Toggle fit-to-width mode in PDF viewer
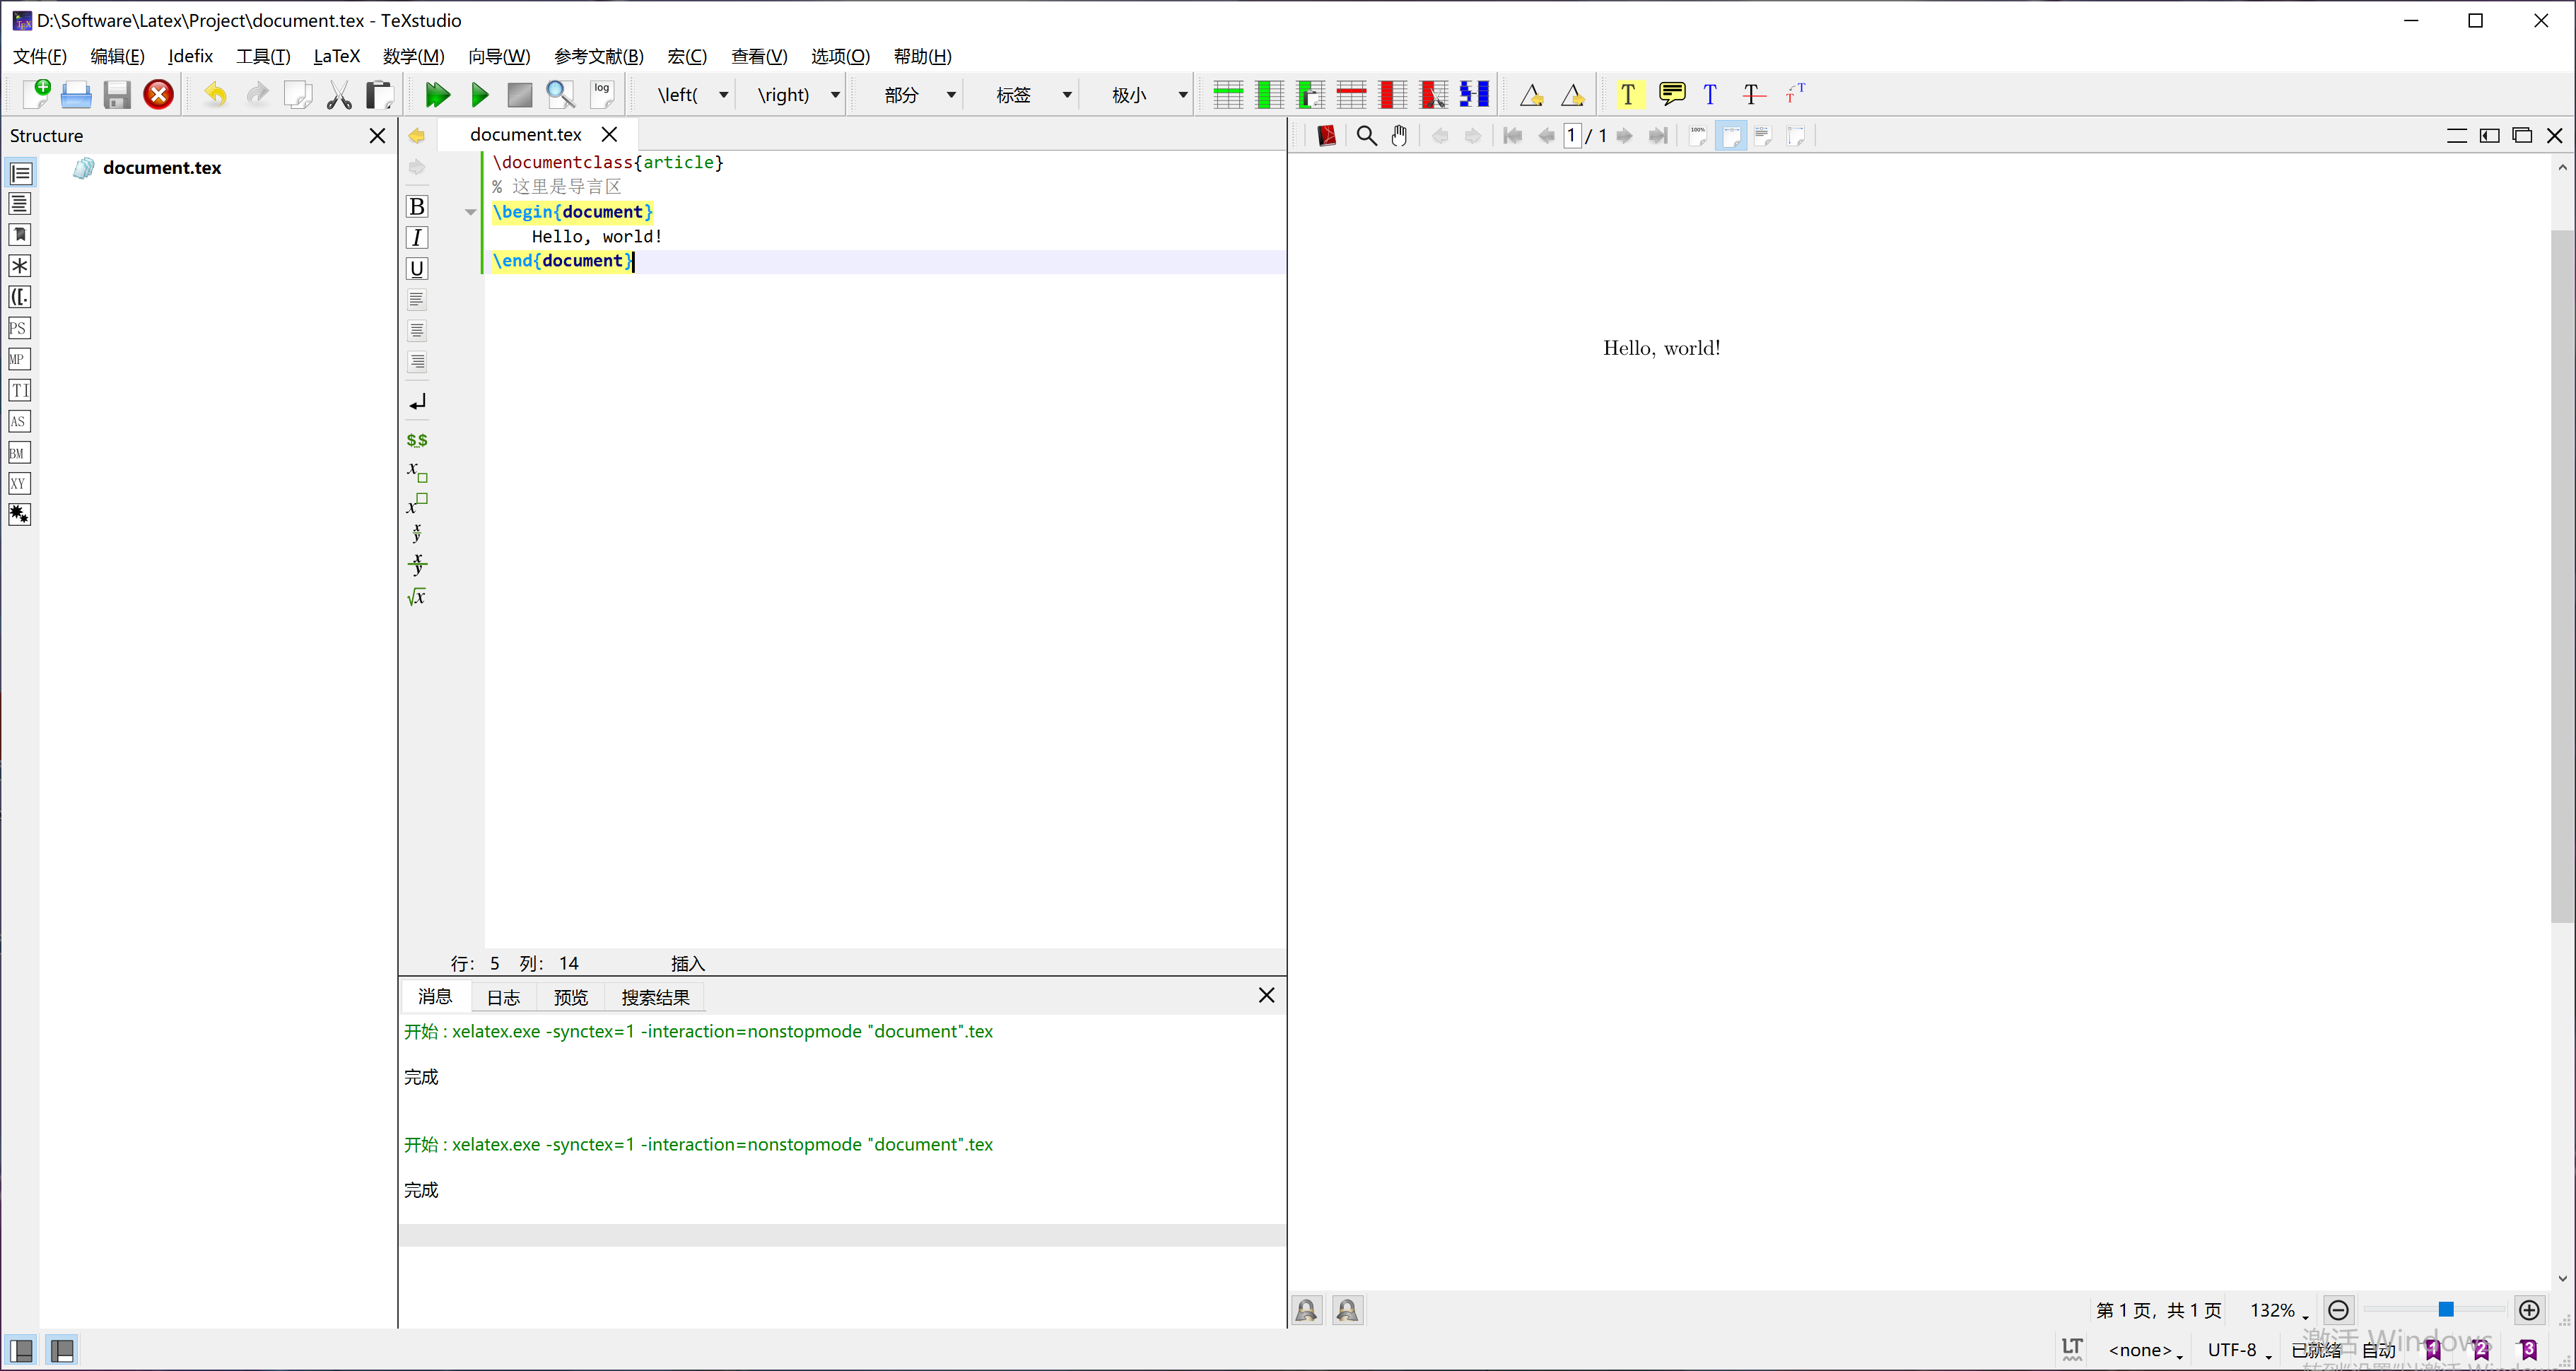The width and height of the screenshot is (2576, 1371). tap(1731, 136)
